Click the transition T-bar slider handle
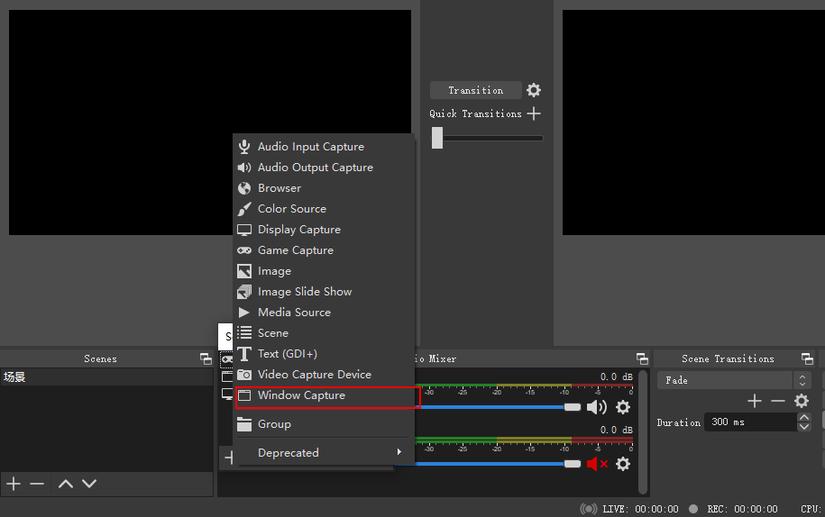This screenshot has height=517, width=825. (437, 138)
